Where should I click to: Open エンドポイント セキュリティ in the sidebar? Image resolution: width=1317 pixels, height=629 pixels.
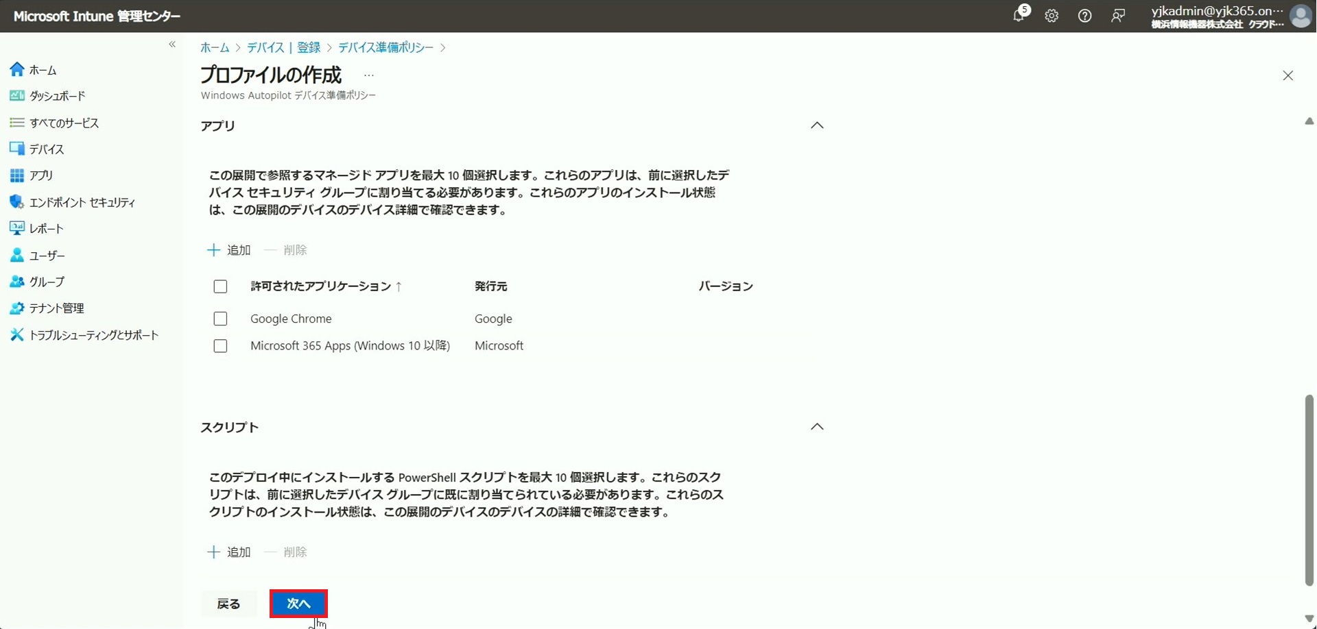[x=82, y=202]
